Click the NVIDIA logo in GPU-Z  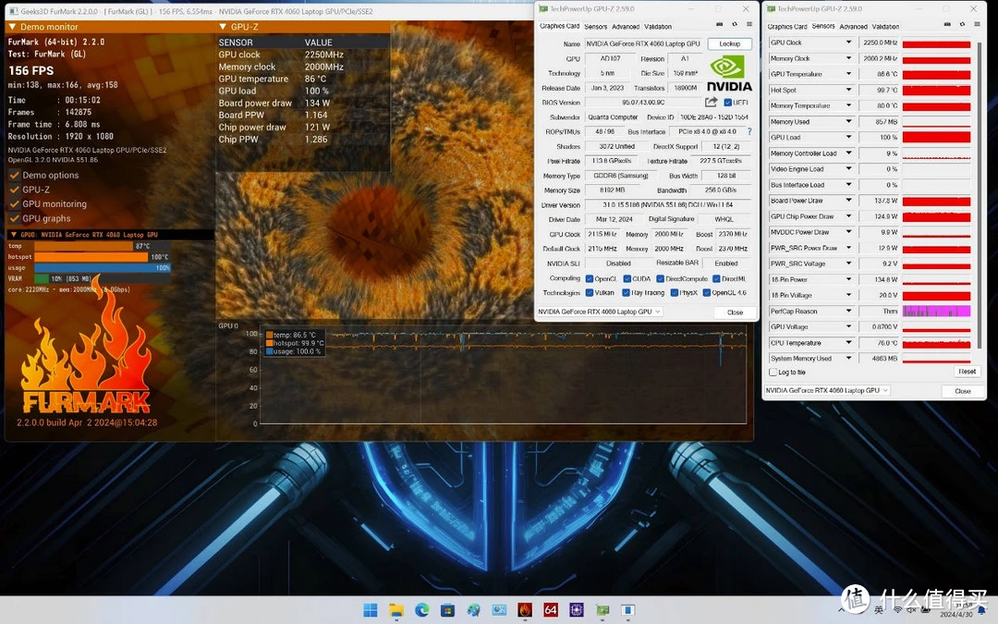[730, 73]
